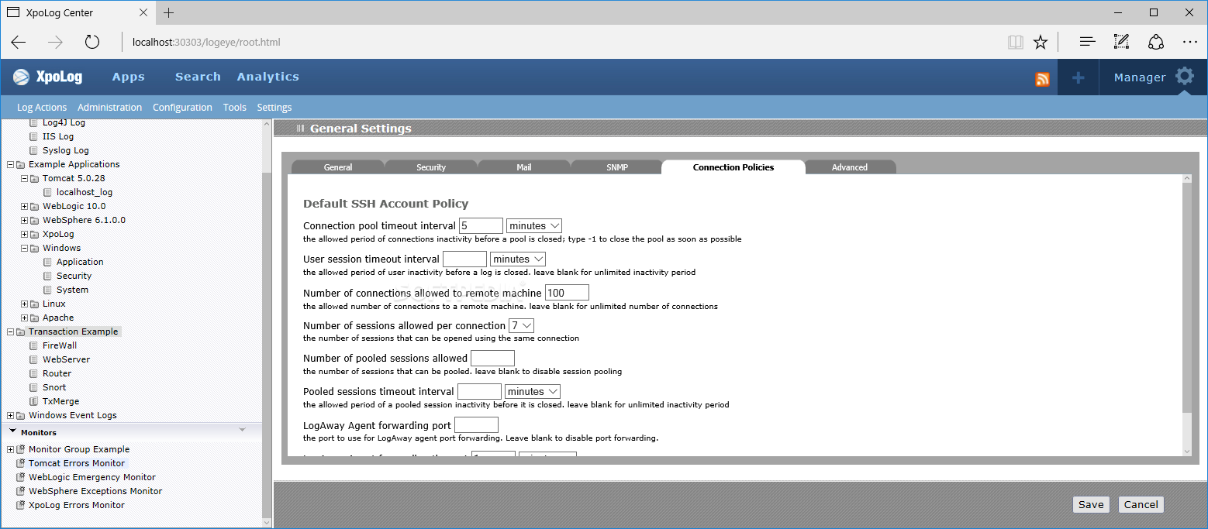Image resolution: width=1208 pixels, height=529 pixels.
Task: Save the general settings
Action: pos(1091,504)
